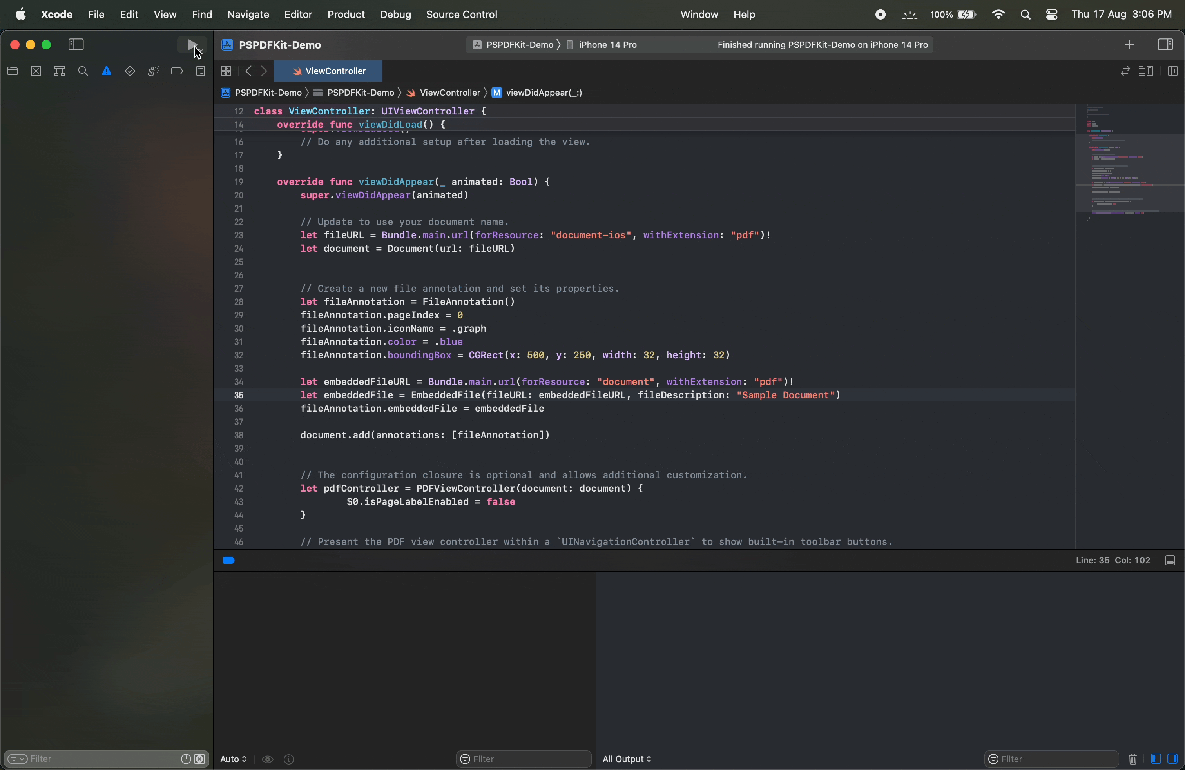Open the Breakpoint navigator tag icon
The width and height of the screenshot is (1185, 770).
177,71
